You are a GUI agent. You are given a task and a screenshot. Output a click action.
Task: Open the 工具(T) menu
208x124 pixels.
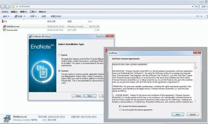click(x=33, y=12)
